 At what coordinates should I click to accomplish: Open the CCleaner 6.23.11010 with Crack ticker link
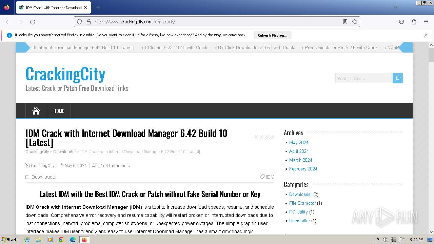tap(176, 47)
